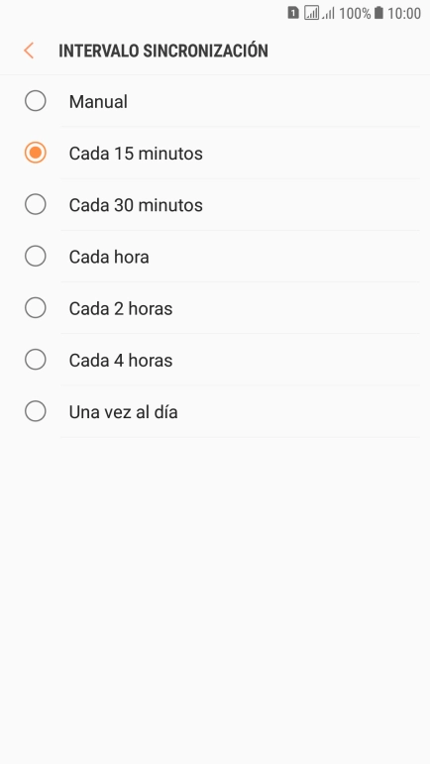Viewport: 430px width, 764px height.
Task: Select the Cada 30 minutos radio button
Action: (36, 204)
